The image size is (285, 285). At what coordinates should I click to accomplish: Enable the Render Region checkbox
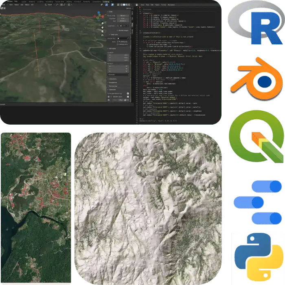click(118, 31)
